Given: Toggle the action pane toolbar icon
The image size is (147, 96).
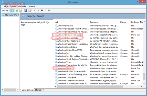Looking at the screenshot, I should (29, 10).
